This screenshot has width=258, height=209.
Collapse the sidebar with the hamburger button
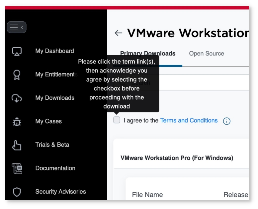point(16,27)
